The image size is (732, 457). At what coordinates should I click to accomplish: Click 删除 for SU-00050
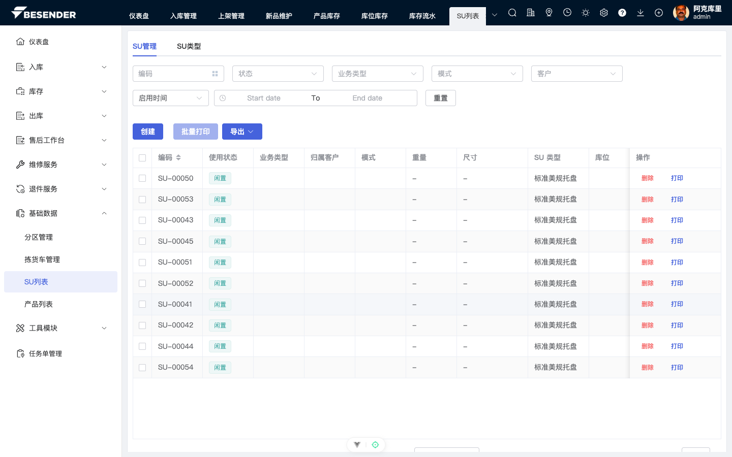click(x=648, y=178)
